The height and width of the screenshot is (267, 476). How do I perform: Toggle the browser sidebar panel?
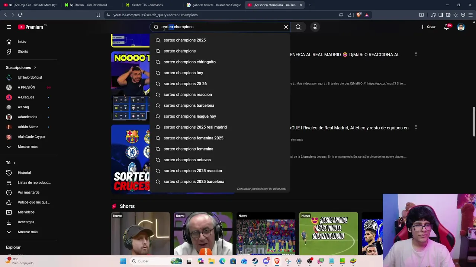pyautogui.click(x=441, y=15)
